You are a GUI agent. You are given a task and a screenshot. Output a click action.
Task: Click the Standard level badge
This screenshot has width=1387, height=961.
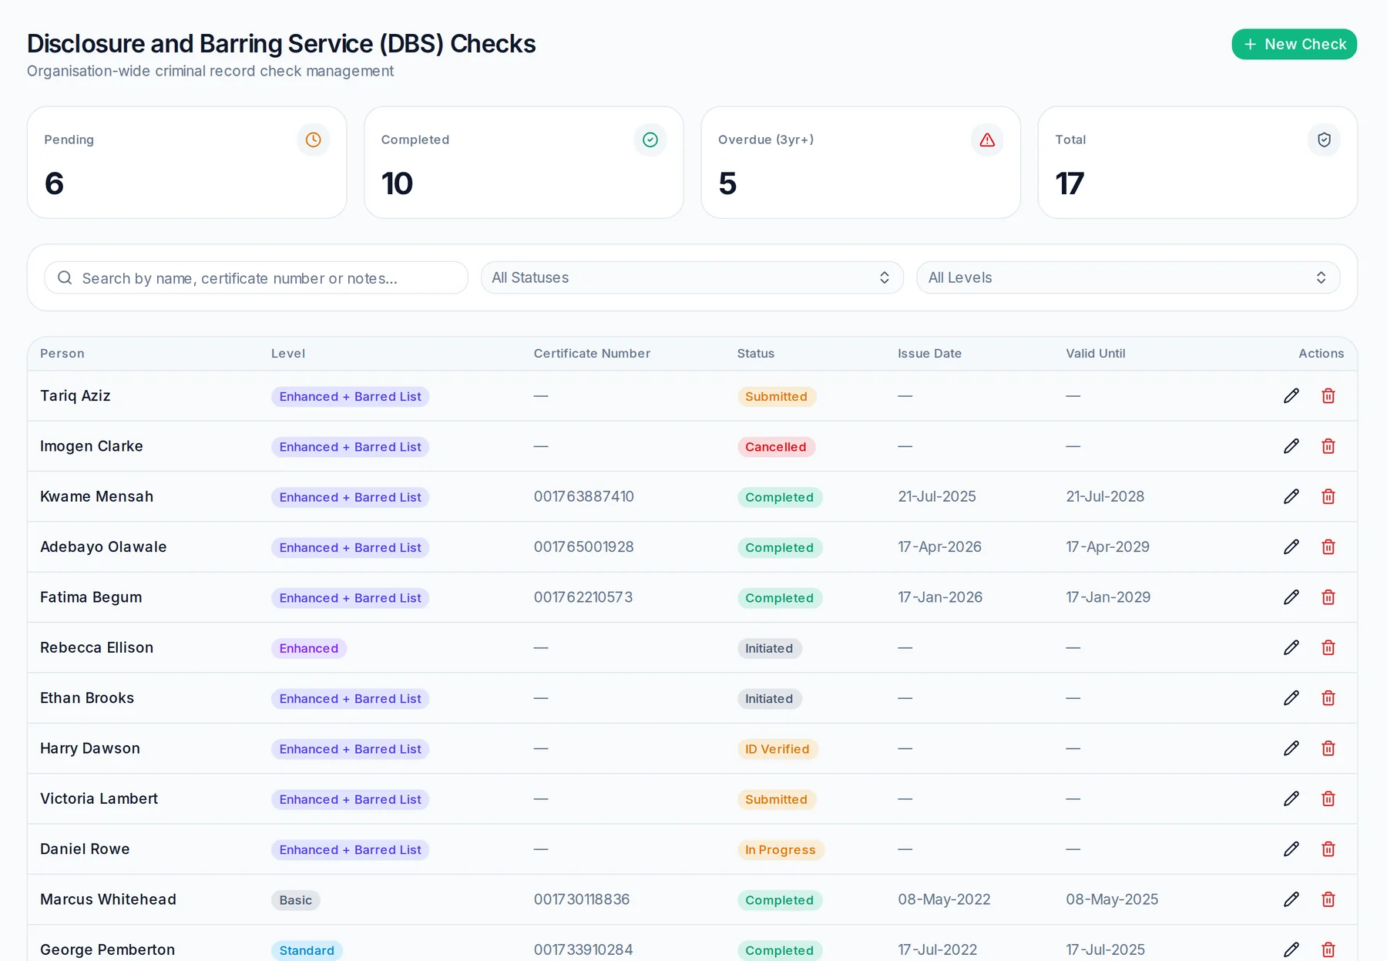[307, 950]
